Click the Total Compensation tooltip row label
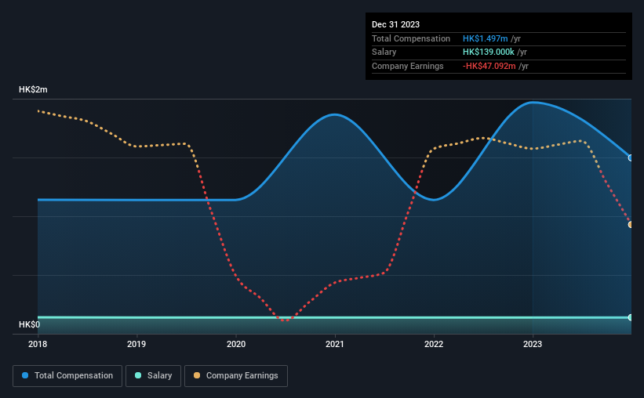The width and height of the screenshot is (644, 398). point(411,38)
